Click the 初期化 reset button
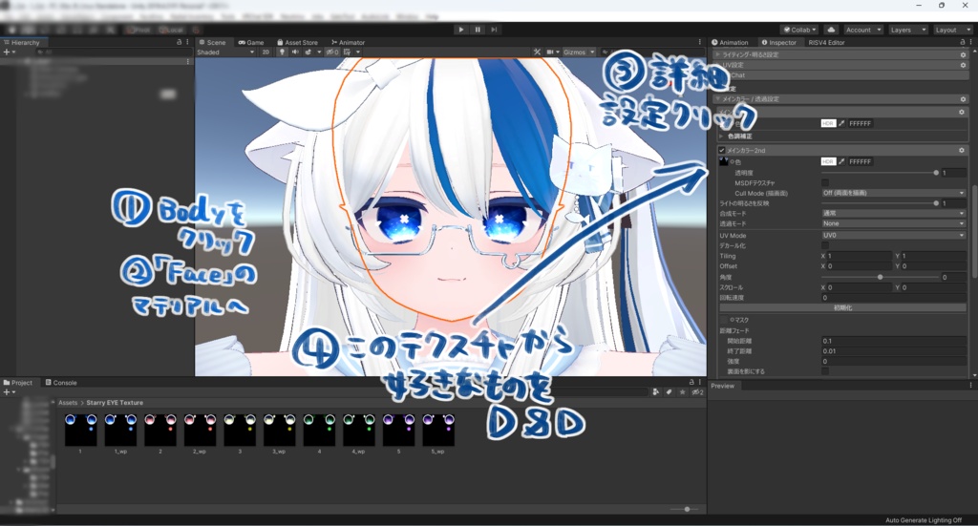 (842, 308)
